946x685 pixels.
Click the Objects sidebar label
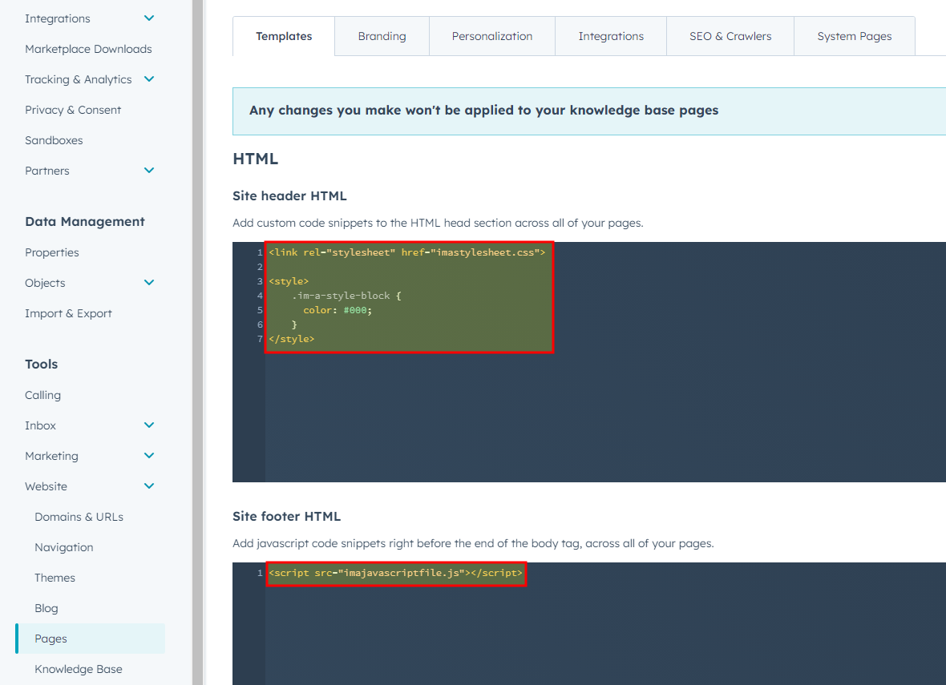[x=45, y=282]
